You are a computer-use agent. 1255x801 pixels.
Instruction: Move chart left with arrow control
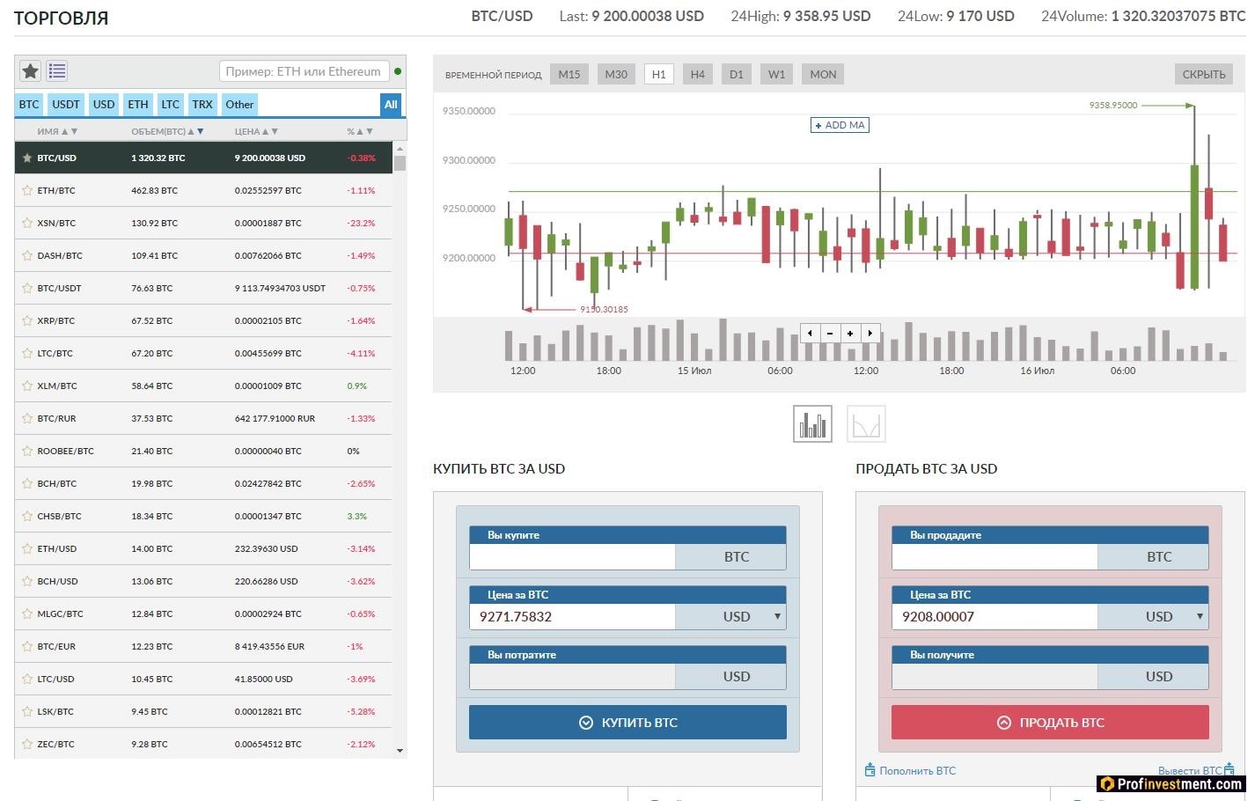point(810,334)
